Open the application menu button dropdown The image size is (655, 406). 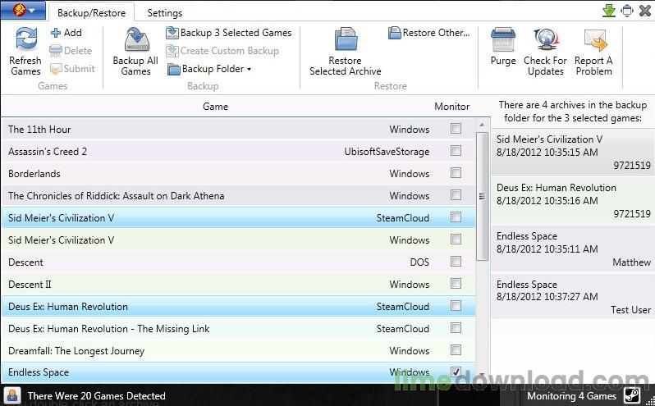23,11
